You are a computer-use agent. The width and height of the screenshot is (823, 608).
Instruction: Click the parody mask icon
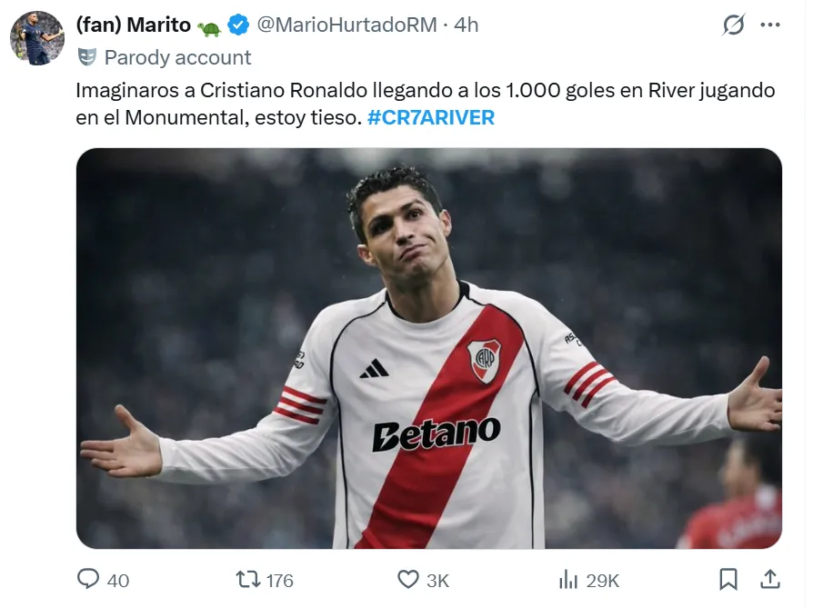click(x=87, y=57)
